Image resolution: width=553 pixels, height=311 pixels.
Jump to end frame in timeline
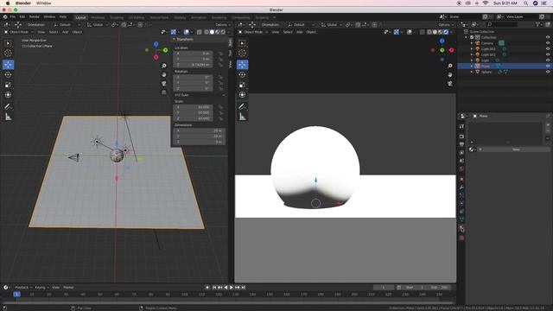click(244, 288)
